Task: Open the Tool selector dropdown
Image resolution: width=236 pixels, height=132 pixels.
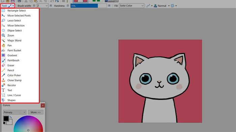Action: coord(8,6)
